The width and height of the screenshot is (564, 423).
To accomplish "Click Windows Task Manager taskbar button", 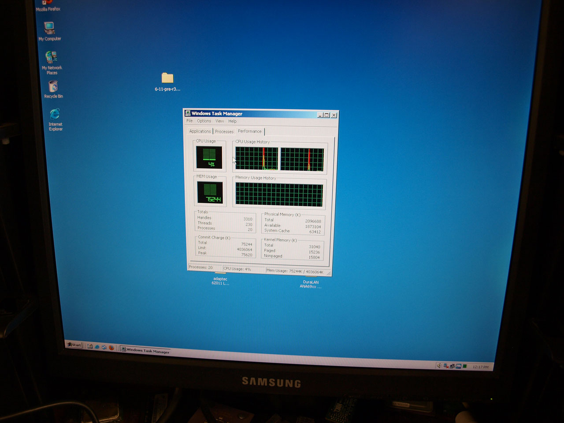I will click(145, 351).
